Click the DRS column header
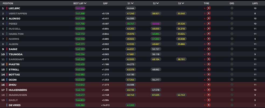The height and width of the screenshot is (108, 265). tap(232, 3)
